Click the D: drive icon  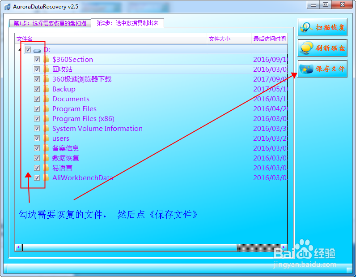tap(37, 50)
